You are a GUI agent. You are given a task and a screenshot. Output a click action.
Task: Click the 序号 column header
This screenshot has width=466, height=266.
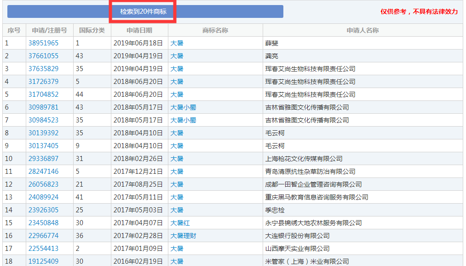coord(14,30)
